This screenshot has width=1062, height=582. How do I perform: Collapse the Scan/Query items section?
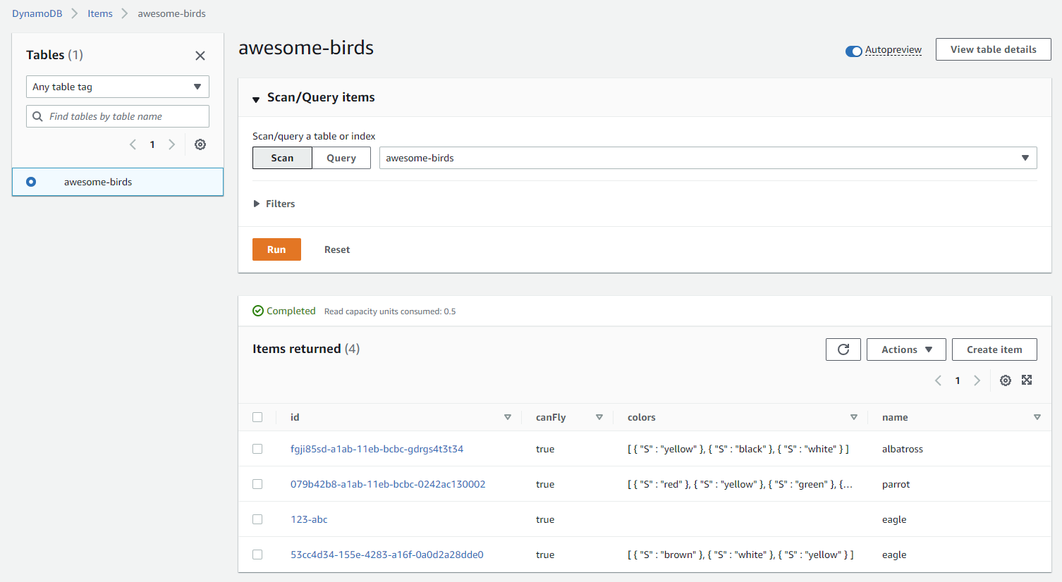pos(256,99)
